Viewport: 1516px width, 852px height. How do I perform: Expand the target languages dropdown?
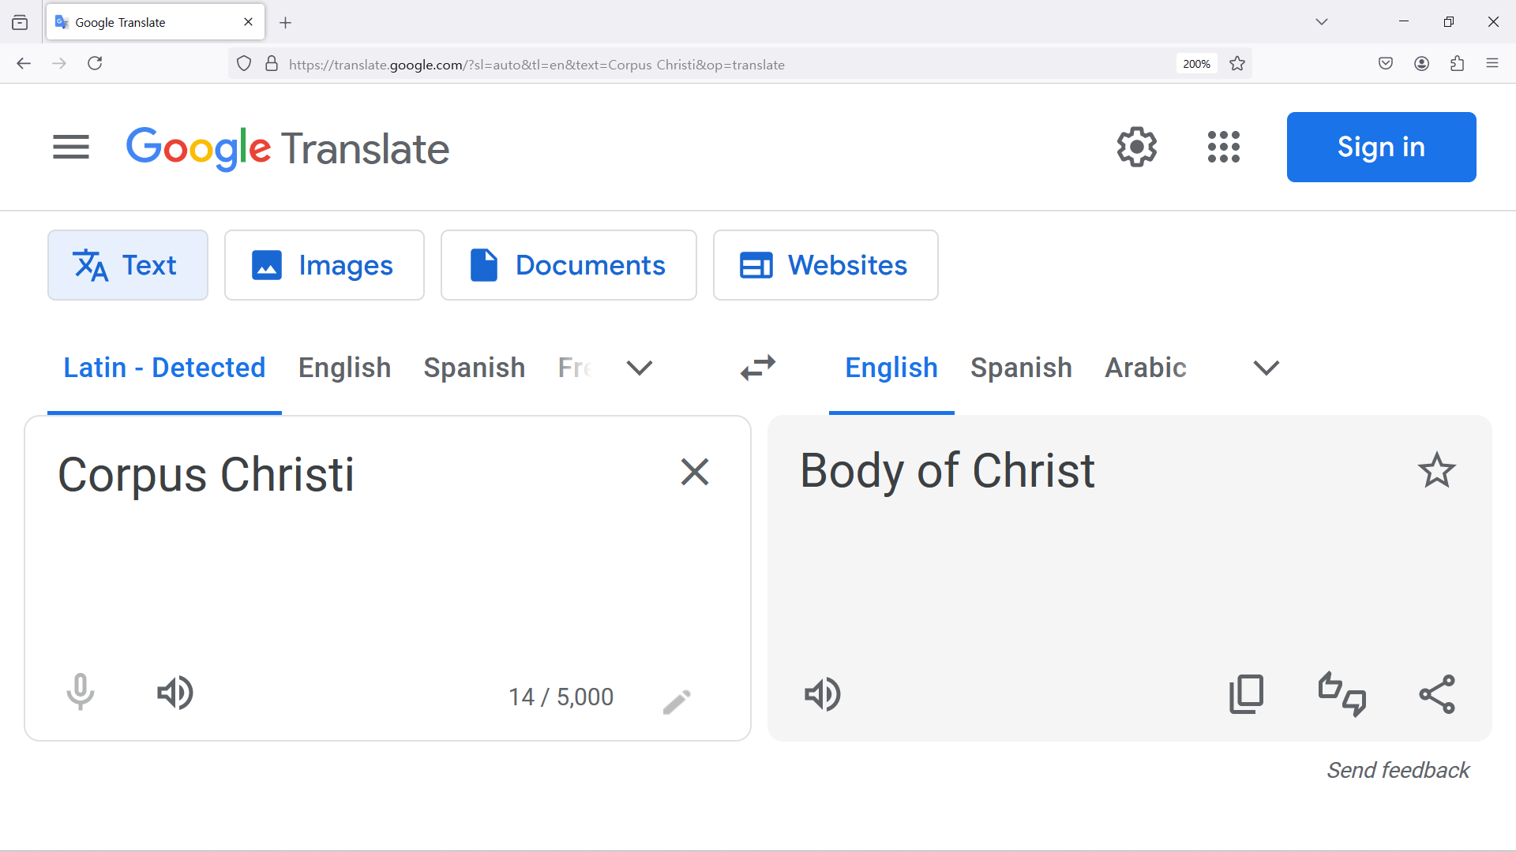tap(1266, 368)
